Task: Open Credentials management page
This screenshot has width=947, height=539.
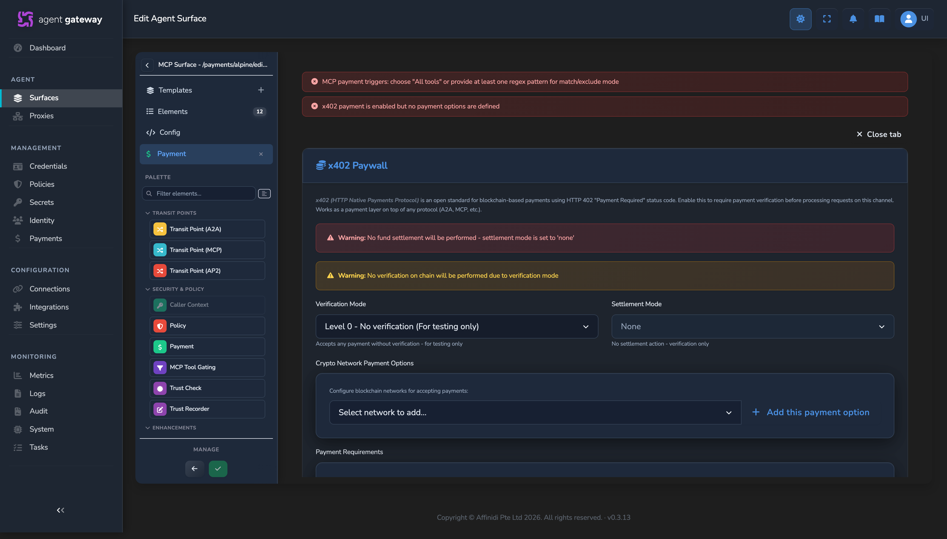Action: click(48, 166)
